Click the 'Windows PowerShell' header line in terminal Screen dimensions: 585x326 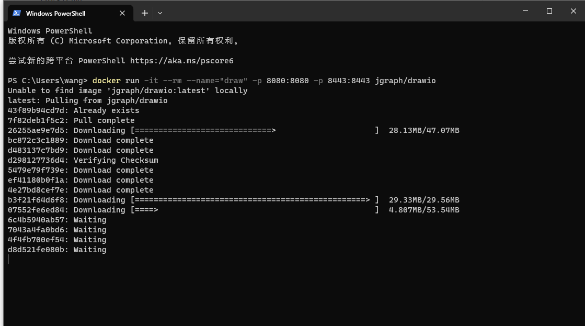tap(50, 31)
